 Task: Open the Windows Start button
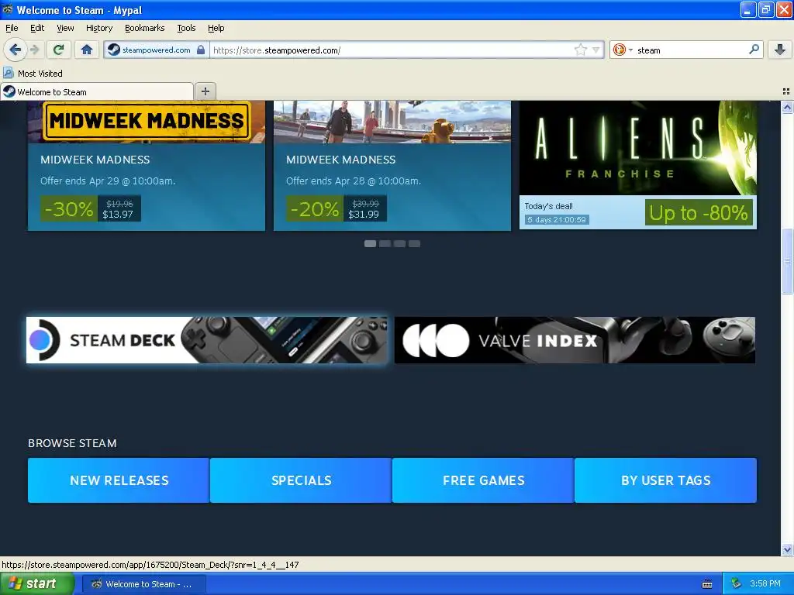36,584
